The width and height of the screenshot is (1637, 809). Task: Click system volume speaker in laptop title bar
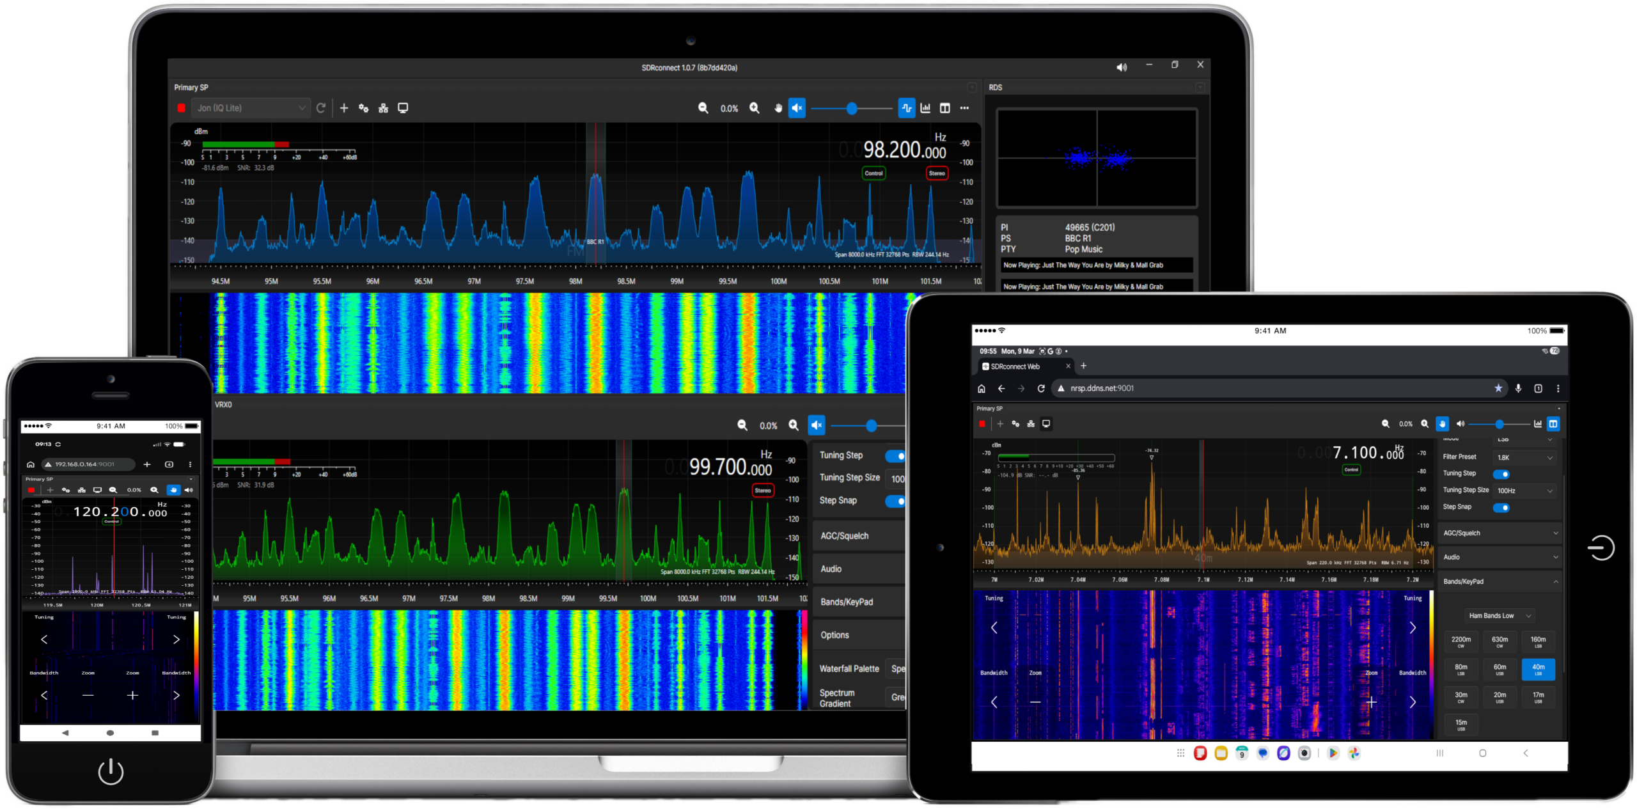pyautogui.click(x=1122, y=67)
